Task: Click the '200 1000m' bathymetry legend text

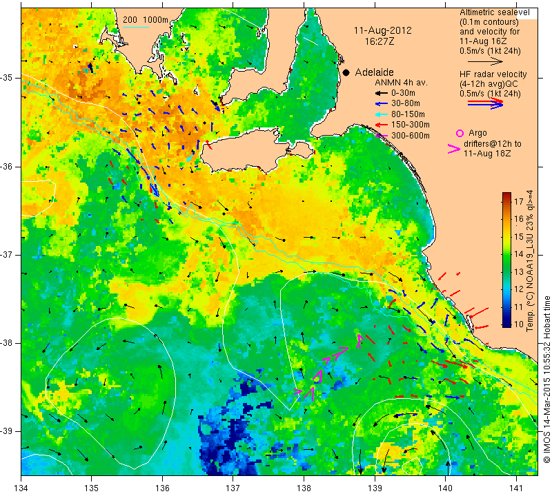Action: 146,20
